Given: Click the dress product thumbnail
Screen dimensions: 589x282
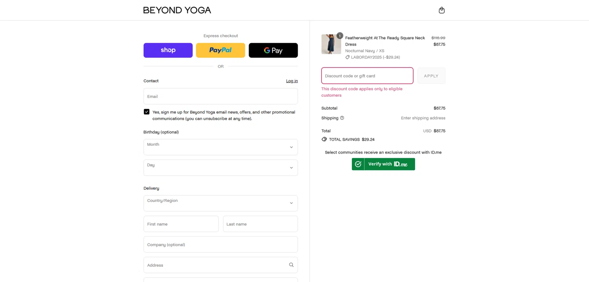Looking at the screenshot, I should click(331, 44).
